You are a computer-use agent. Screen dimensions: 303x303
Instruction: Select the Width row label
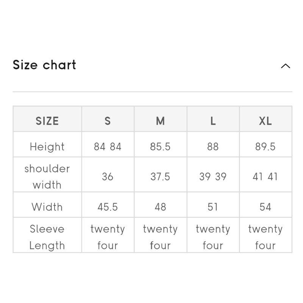click(x=47, y=207)
